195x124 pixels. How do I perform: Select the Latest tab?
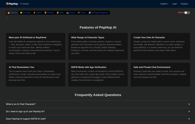point(37,13)
